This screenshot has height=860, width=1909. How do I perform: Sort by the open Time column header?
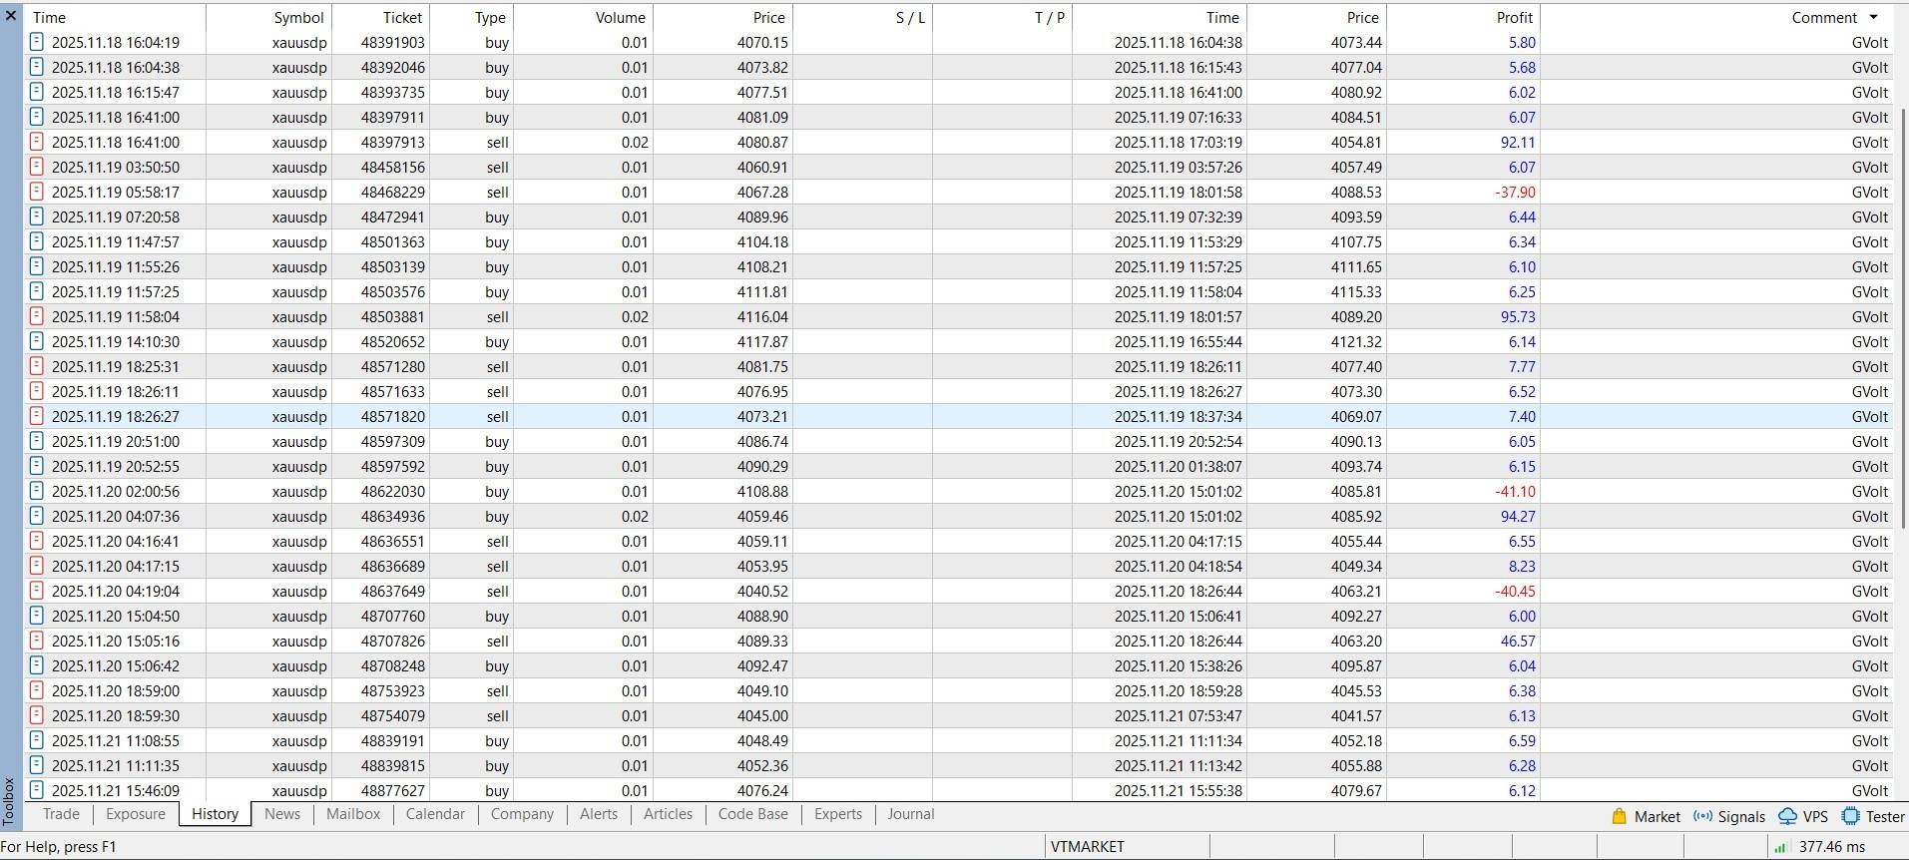pos(115,17)
